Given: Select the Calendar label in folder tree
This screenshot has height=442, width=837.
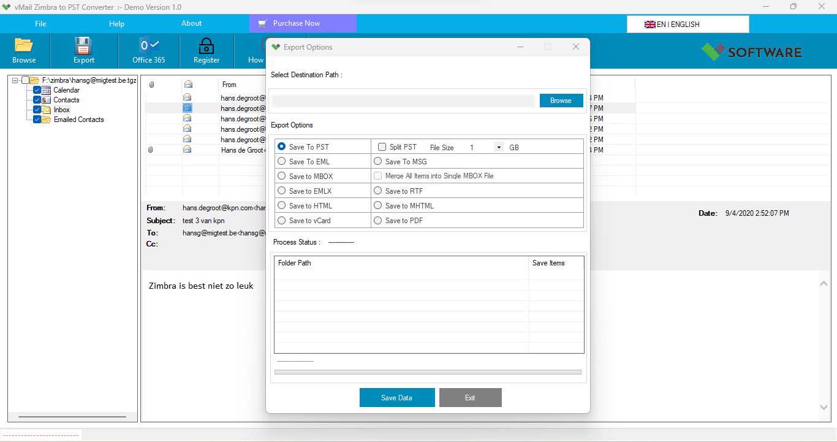Looking at the screenshot, I should pyautogui.click(x=67, y=90).
